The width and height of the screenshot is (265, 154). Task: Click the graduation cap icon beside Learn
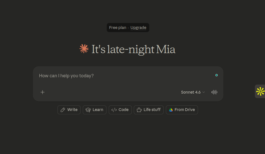coord(88,110)
